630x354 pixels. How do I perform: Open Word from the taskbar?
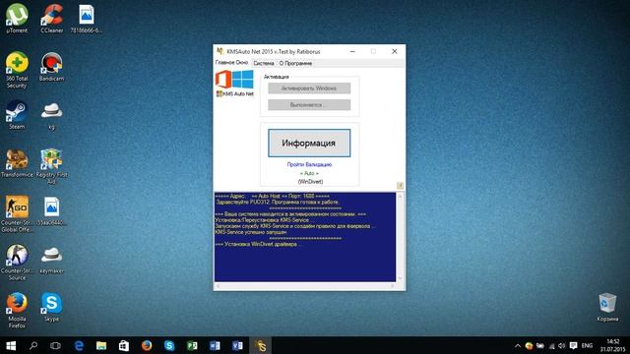[x=215, y=345]
